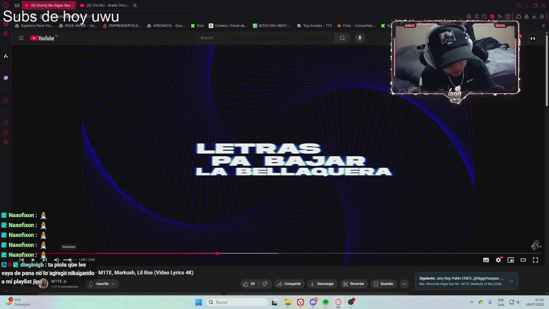Expand the bookmarks bar overflow chevron
This screenshot has height=309, width=549.
(x=543, y=26)
